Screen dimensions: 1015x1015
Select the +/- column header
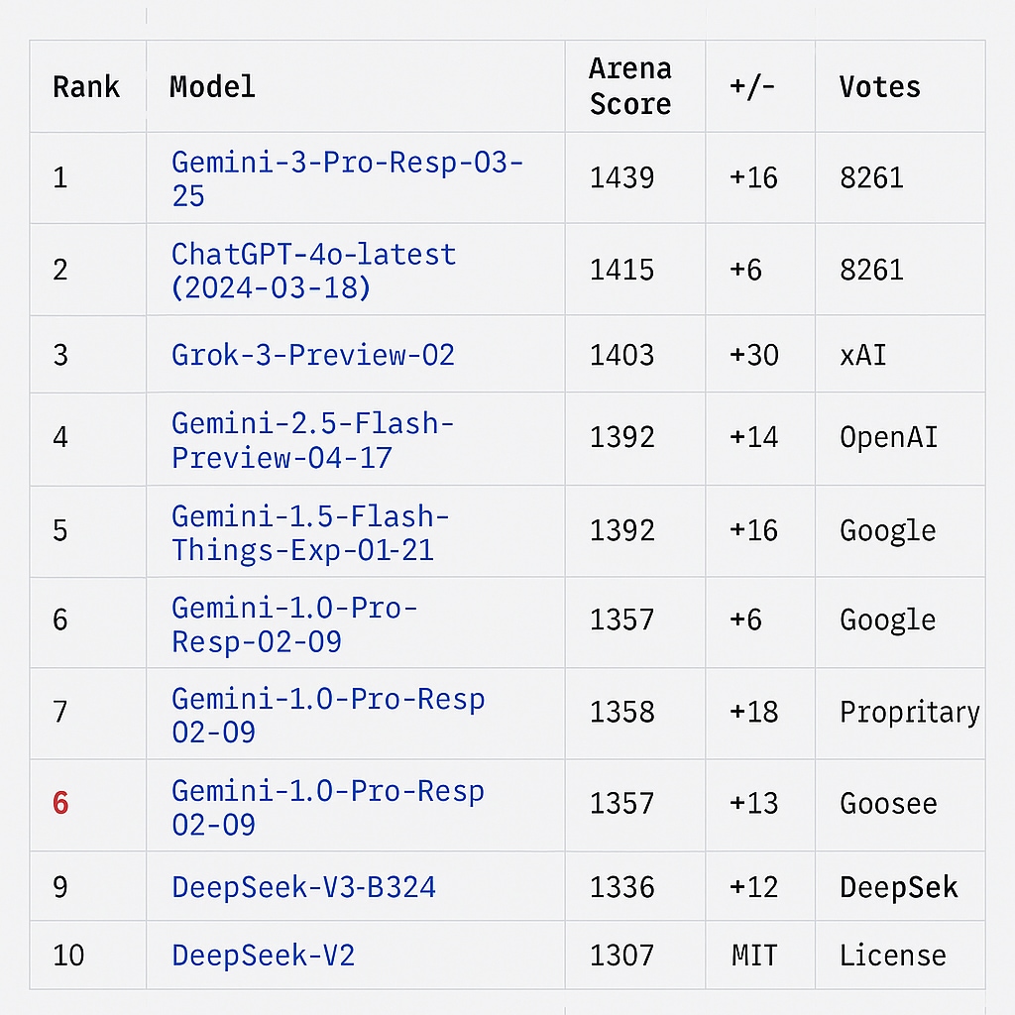coord(753,87)
